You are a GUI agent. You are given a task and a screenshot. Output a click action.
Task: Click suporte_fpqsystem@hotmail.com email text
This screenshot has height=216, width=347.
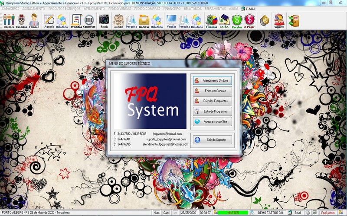click(166, 139)
